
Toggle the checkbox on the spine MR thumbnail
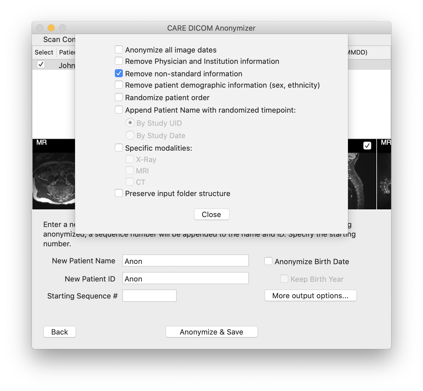(x=367, y=146)
